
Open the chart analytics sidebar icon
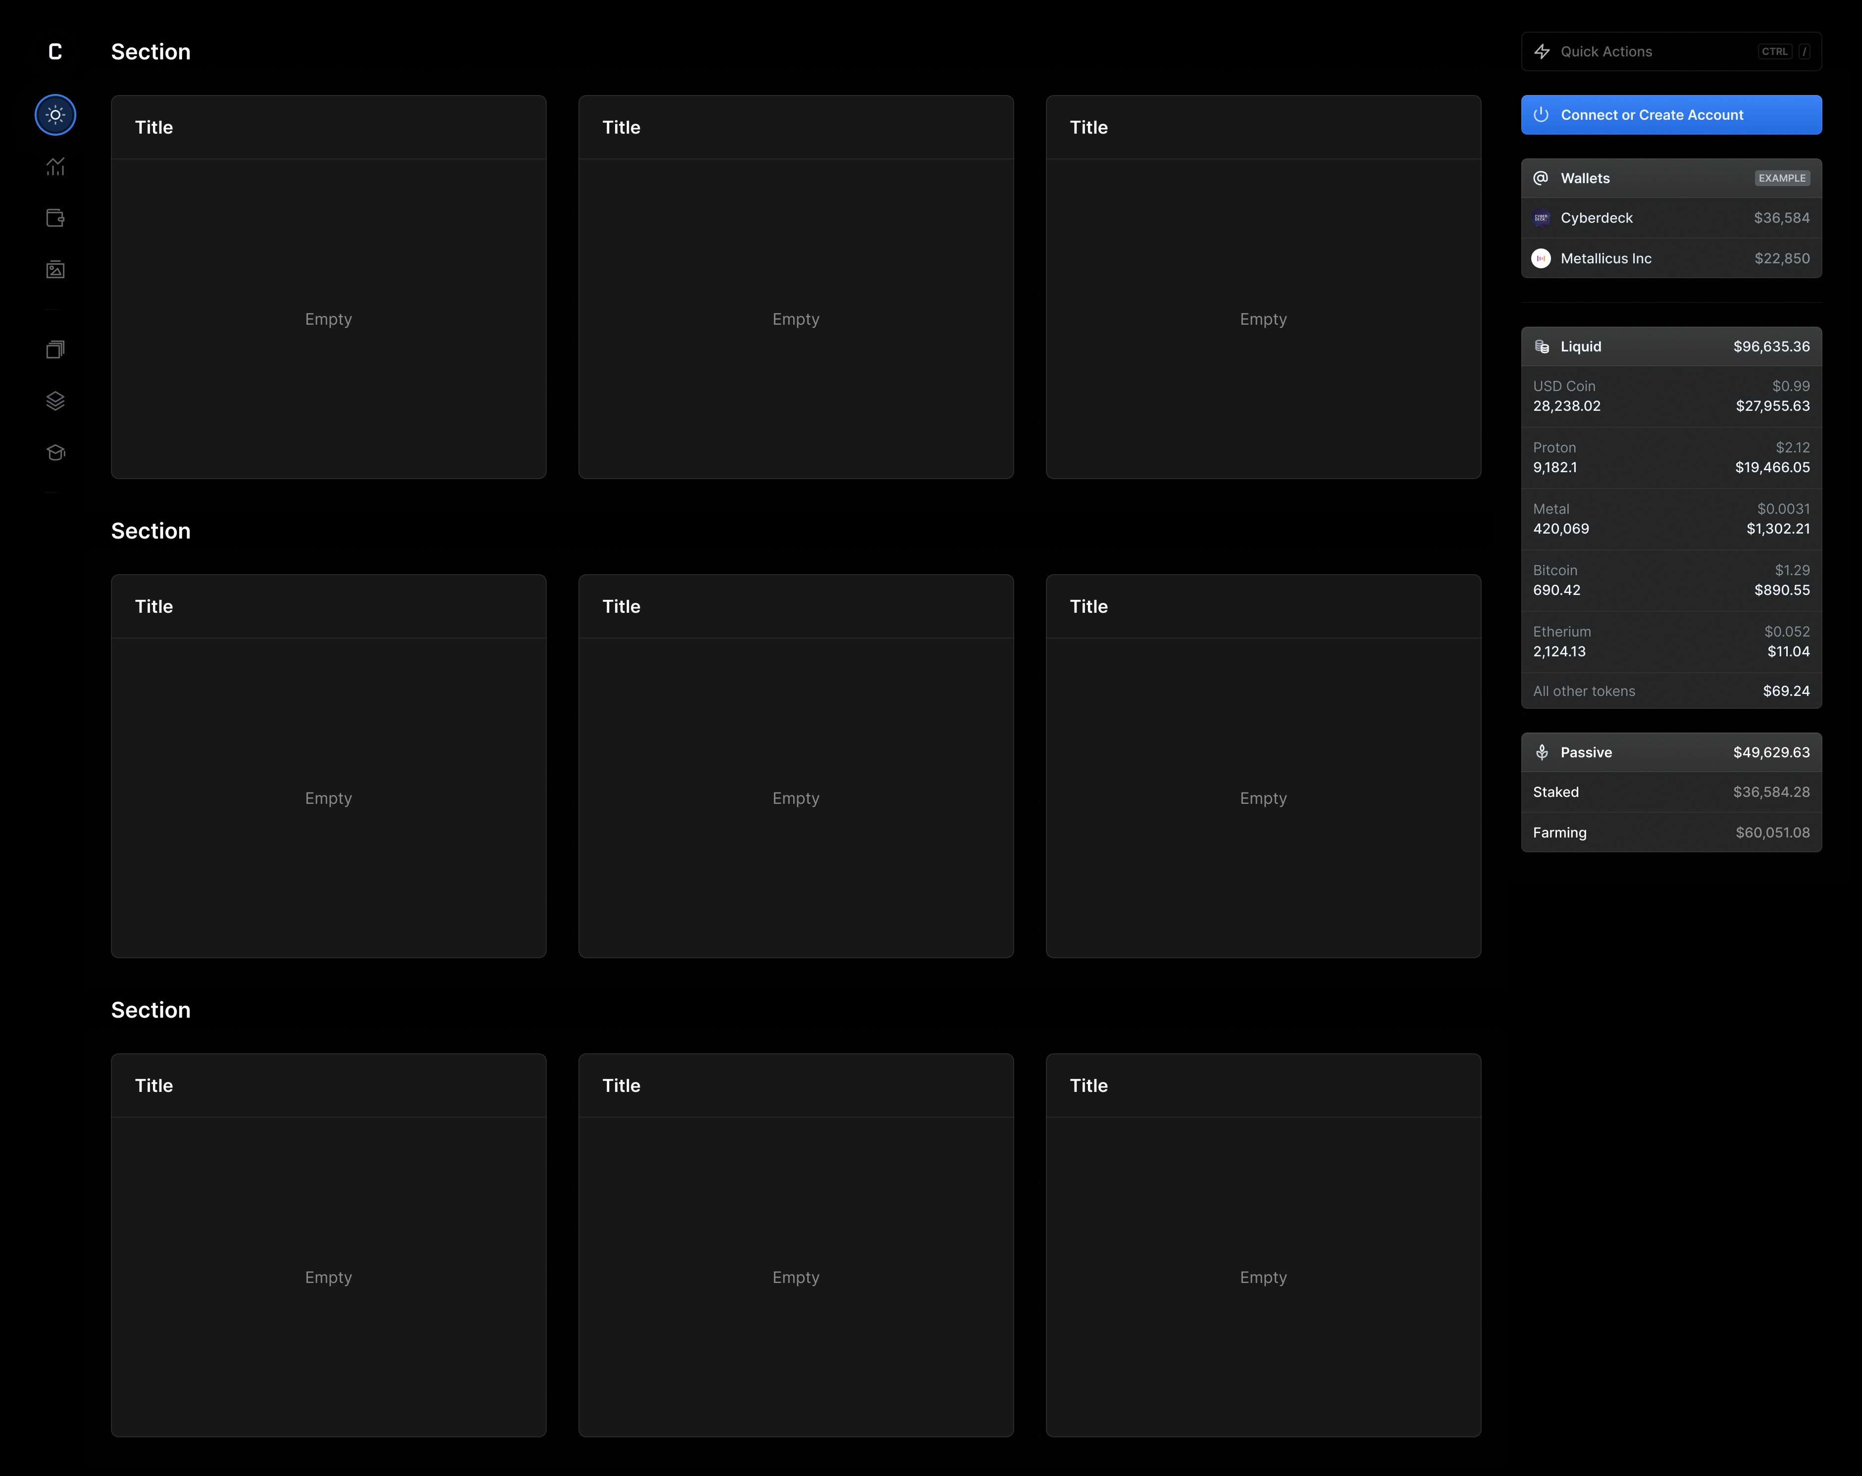point(55,167)
